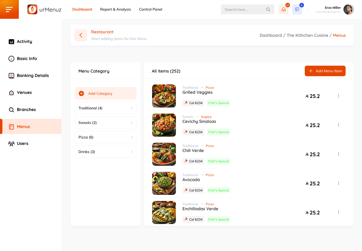The width and height of the screenshot is (362, 251).
Task: Open three-dot options for Chili Verde
Action: [x=338, y=154]
